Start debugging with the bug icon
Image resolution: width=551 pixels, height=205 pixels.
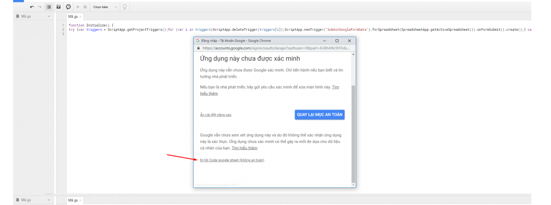84,7
